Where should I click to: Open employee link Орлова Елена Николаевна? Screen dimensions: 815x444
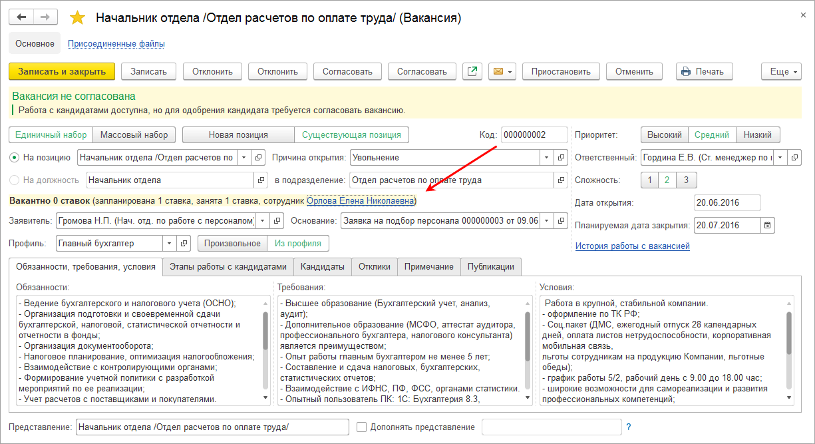(x=361, y=200)
